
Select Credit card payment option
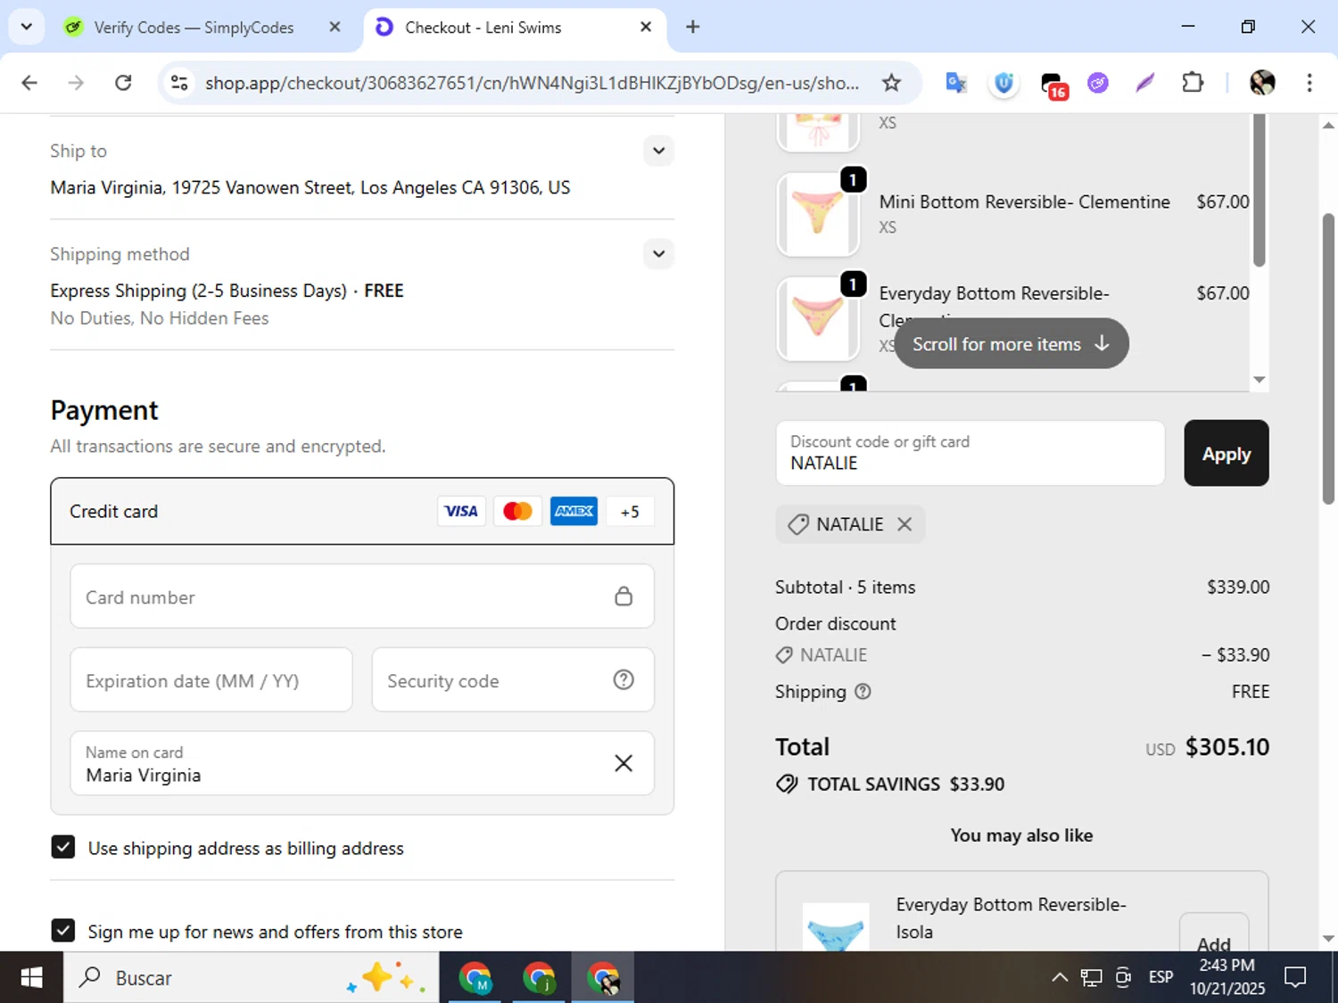[362, 511]
